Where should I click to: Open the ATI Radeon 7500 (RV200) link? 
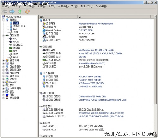pyautogui.click(x=91, y=83)
